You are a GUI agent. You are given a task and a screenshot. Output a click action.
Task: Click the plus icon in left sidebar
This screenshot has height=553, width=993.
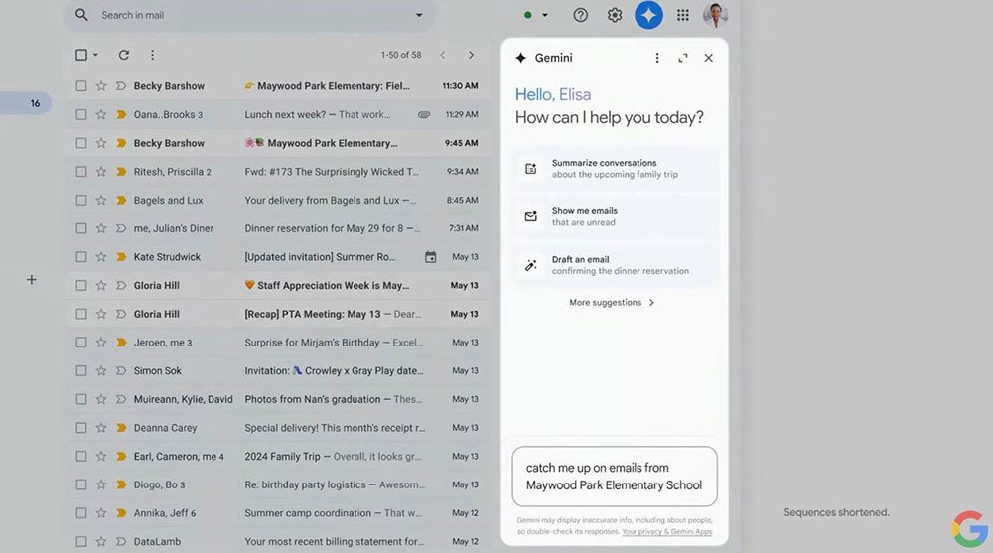point(31,279)
